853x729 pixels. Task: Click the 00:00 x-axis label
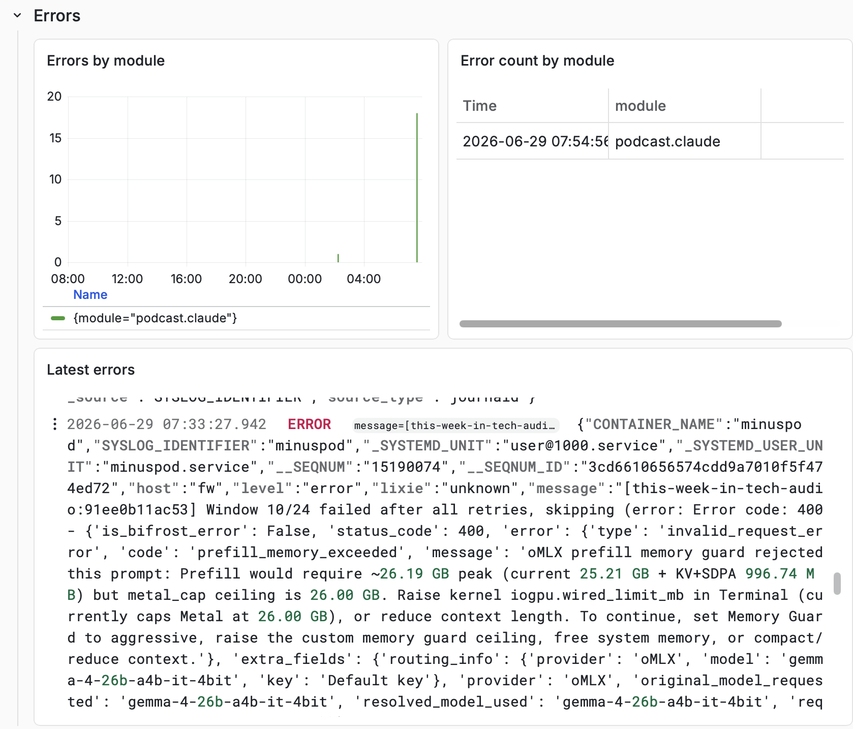(305, 279)
